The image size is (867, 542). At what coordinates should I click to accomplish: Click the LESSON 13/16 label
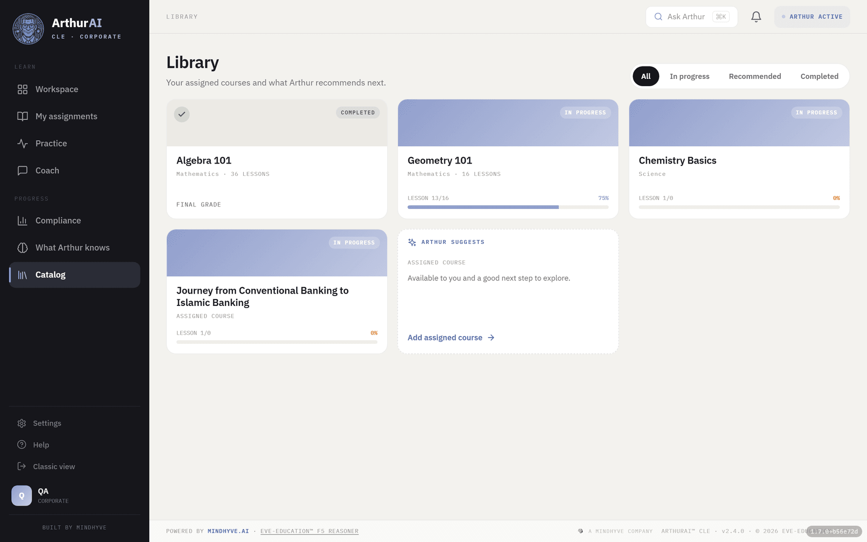(428, 198)
